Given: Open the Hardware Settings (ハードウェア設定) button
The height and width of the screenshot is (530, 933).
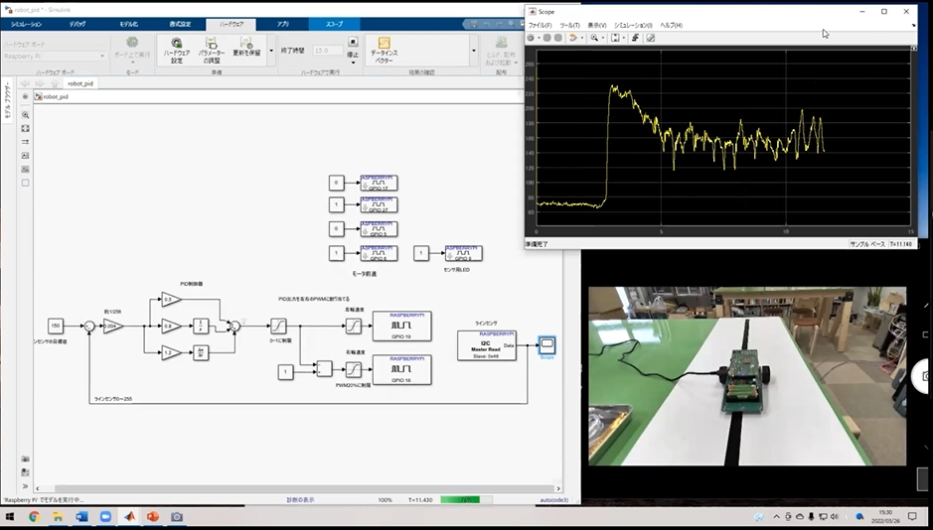Looking at the screenshot, I should click(177, 50).
